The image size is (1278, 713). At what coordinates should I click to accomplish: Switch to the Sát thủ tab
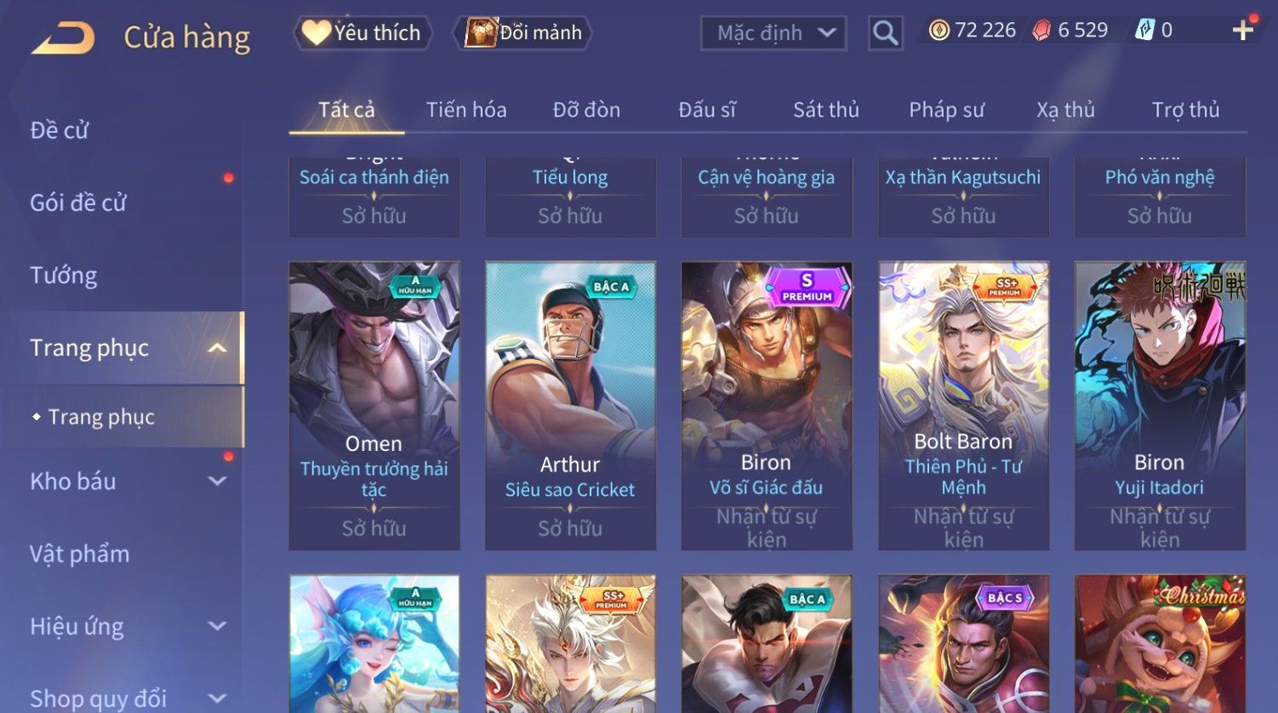(x=826, y=110)
